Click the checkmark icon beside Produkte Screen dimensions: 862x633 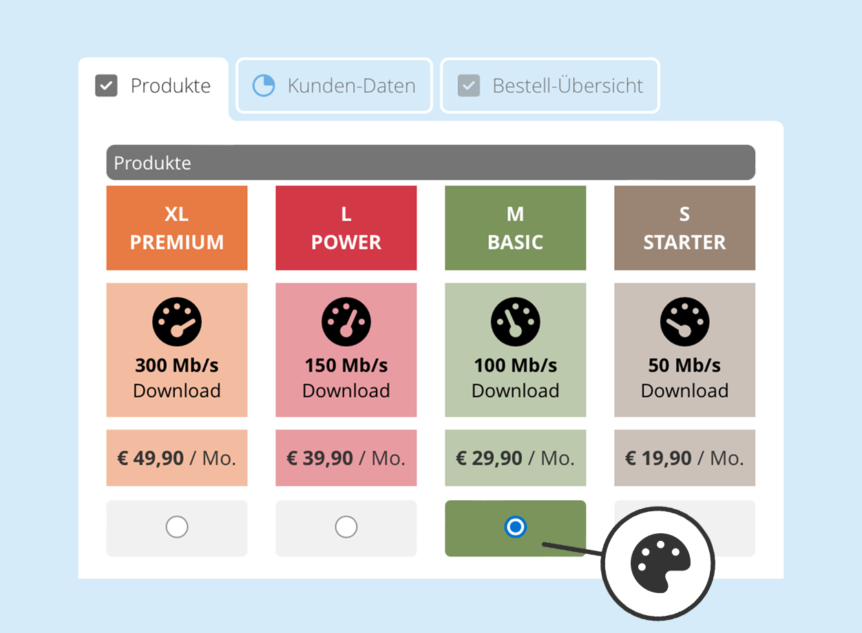coord(106,85)
